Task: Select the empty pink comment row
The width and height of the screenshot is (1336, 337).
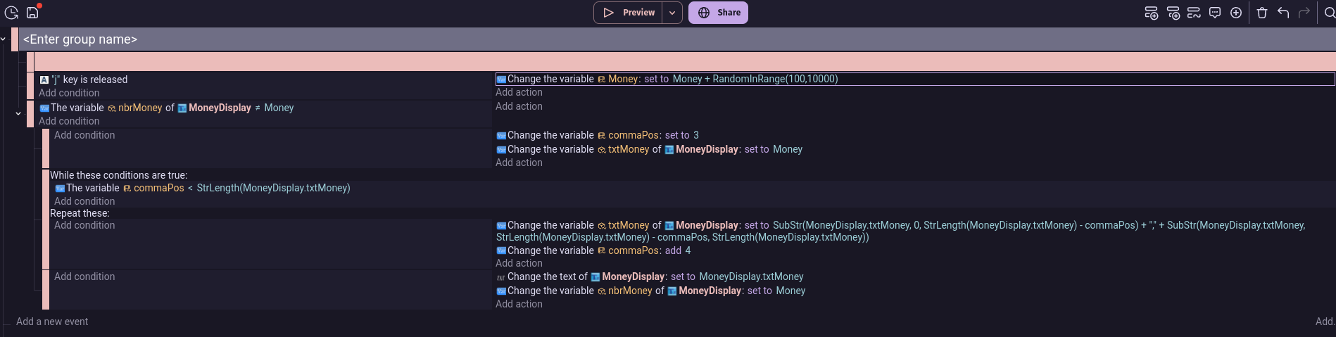Action: (684, 61)
